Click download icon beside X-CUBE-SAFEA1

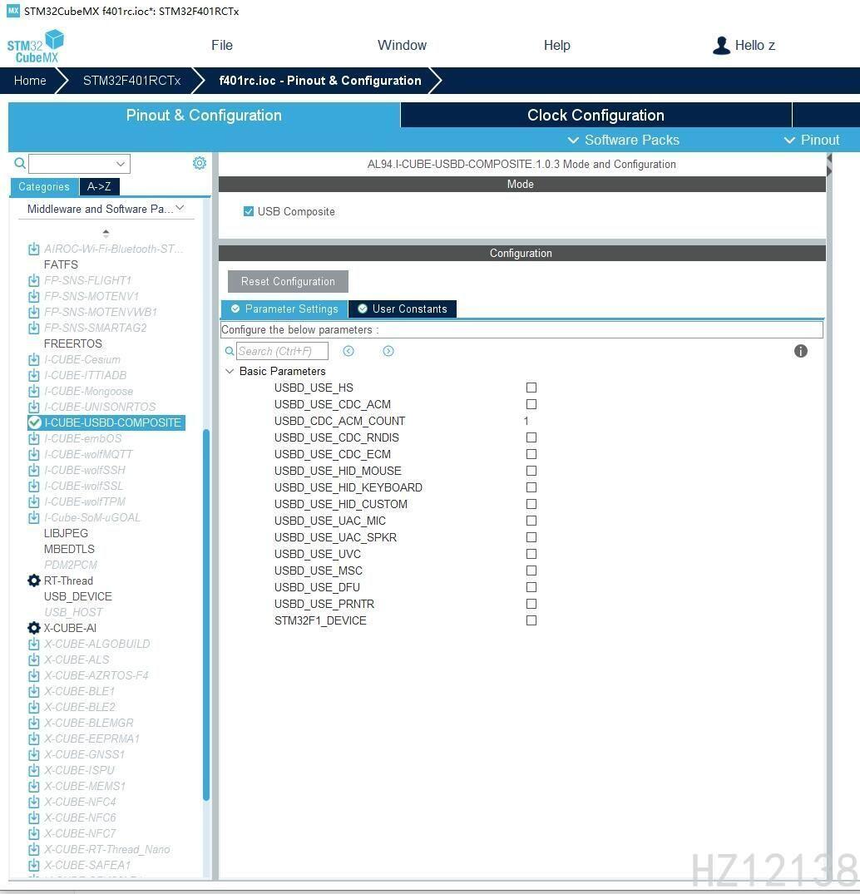pos(33,866)
